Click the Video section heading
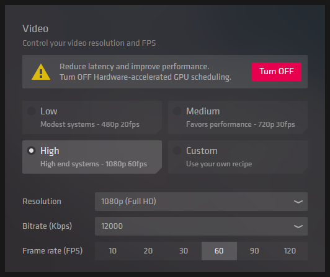 (35, 28)
